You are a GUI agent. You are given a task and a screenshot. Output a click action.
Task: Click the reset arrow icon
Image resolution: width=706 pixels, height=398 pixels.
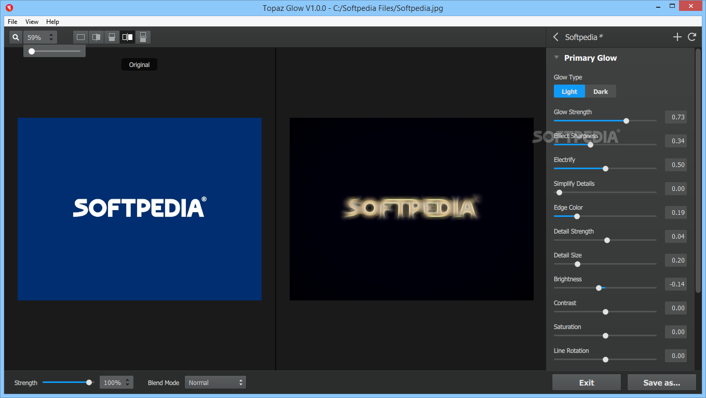click(x=691, y=37)
